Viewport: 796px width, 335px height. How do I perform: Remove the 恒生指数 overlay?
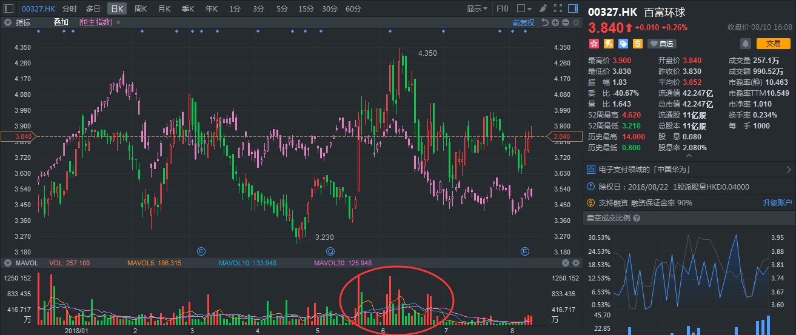click(x=118, y=22)
